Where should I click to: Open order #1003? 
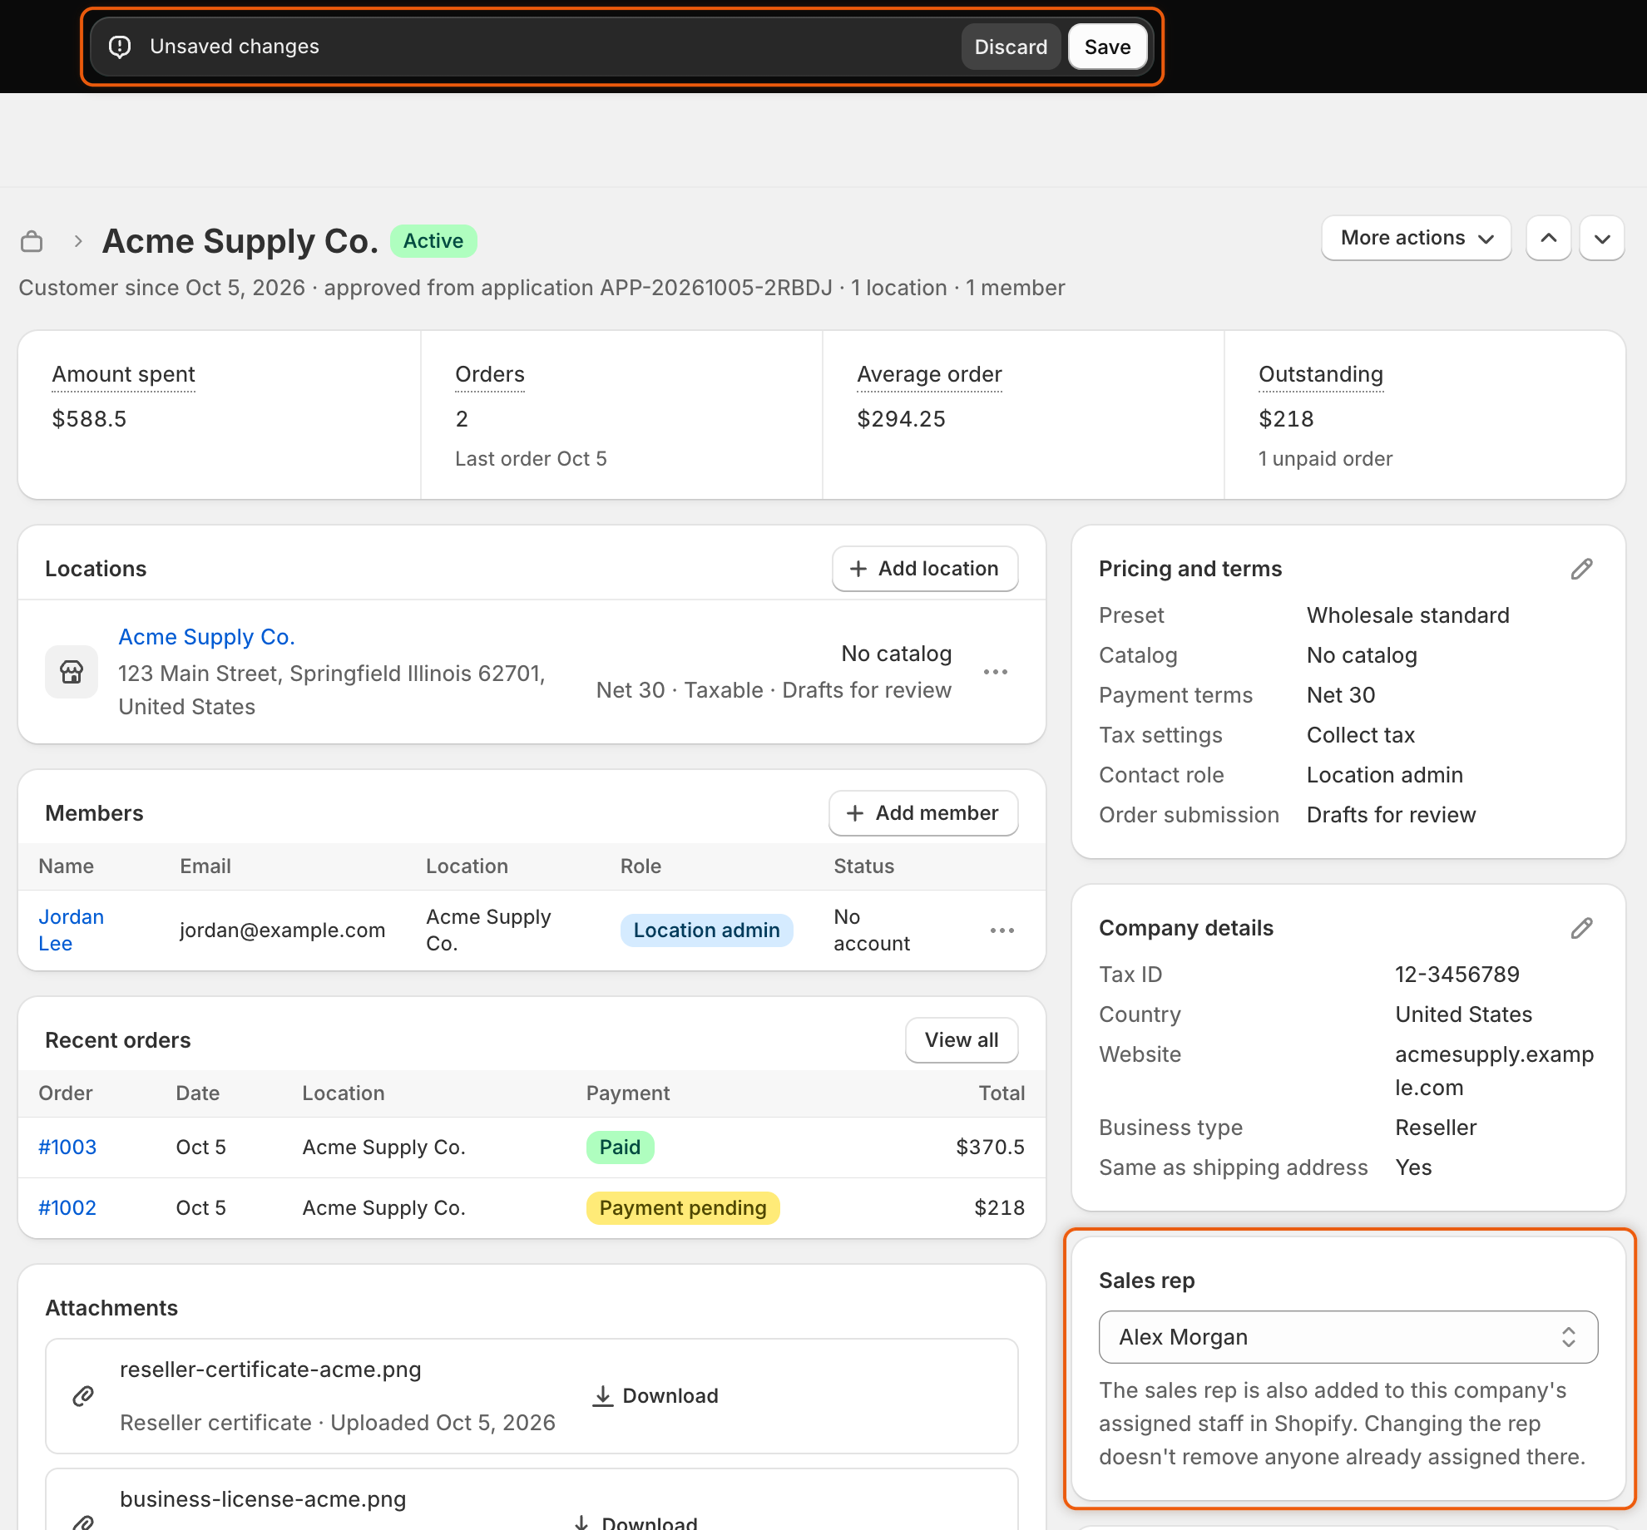pos(67,1147)
